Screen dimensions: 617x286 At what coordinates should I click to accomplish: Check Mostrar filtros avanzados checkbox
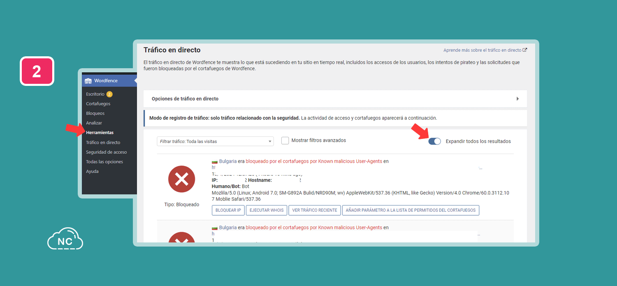(x=285, y=141)
